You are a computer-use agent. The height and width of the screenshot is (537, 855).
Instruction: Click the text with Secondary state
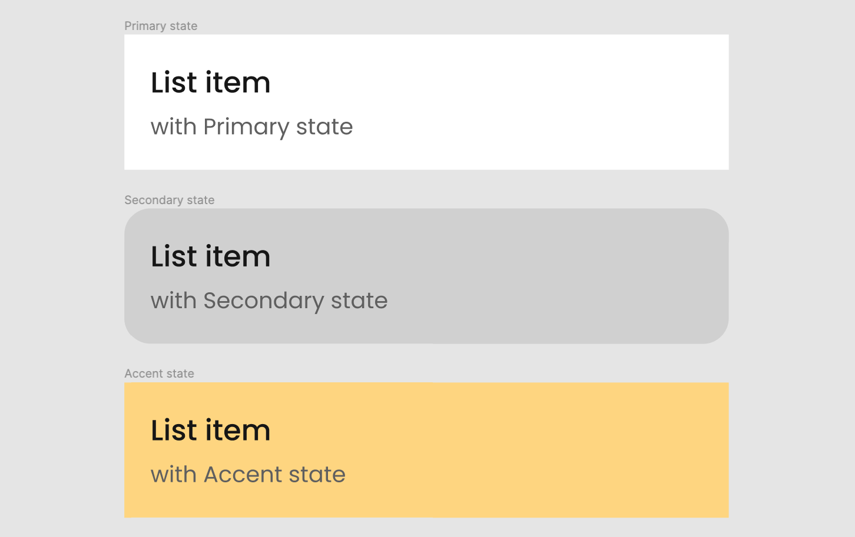pos(269,301)
